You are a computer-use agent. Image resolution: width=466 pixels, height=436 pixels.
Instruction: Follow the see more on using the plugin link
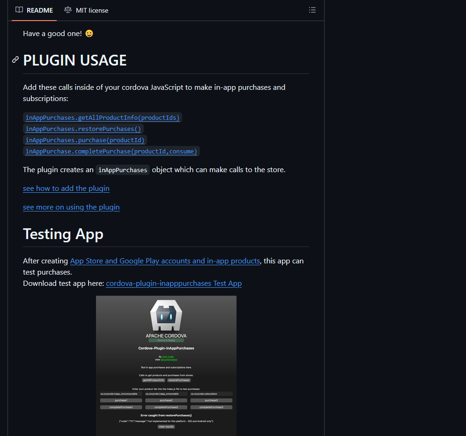click(71, 207)
